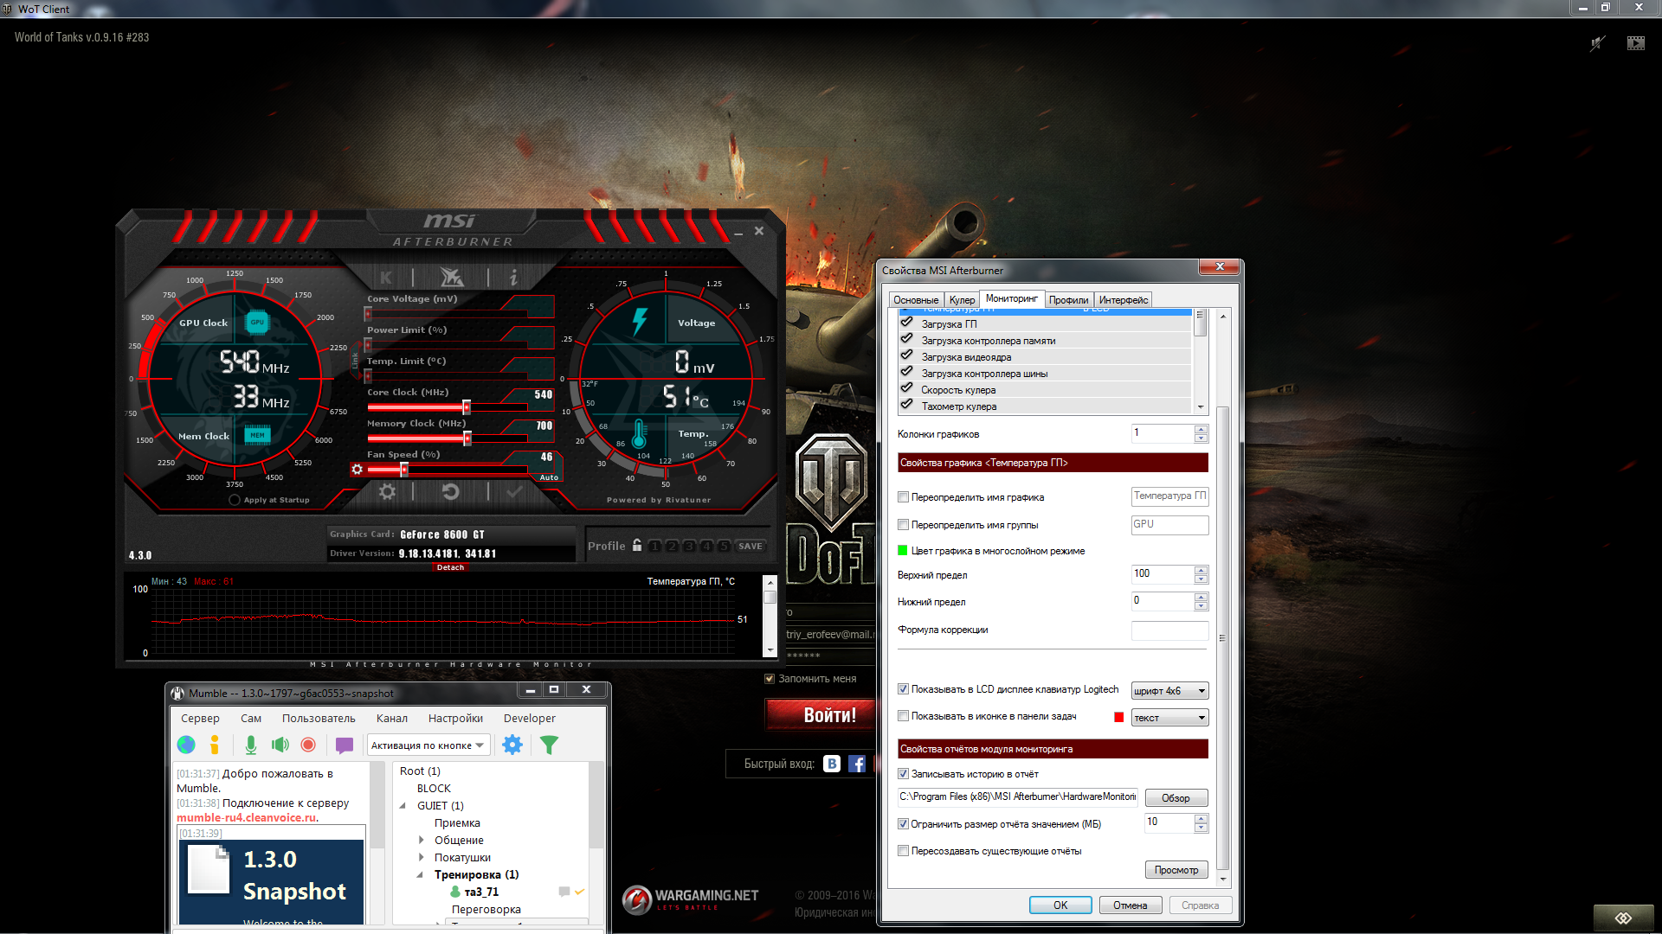
Task: Open the 'Настройки' menu in Mumble
Action: [x=455, y=719]
